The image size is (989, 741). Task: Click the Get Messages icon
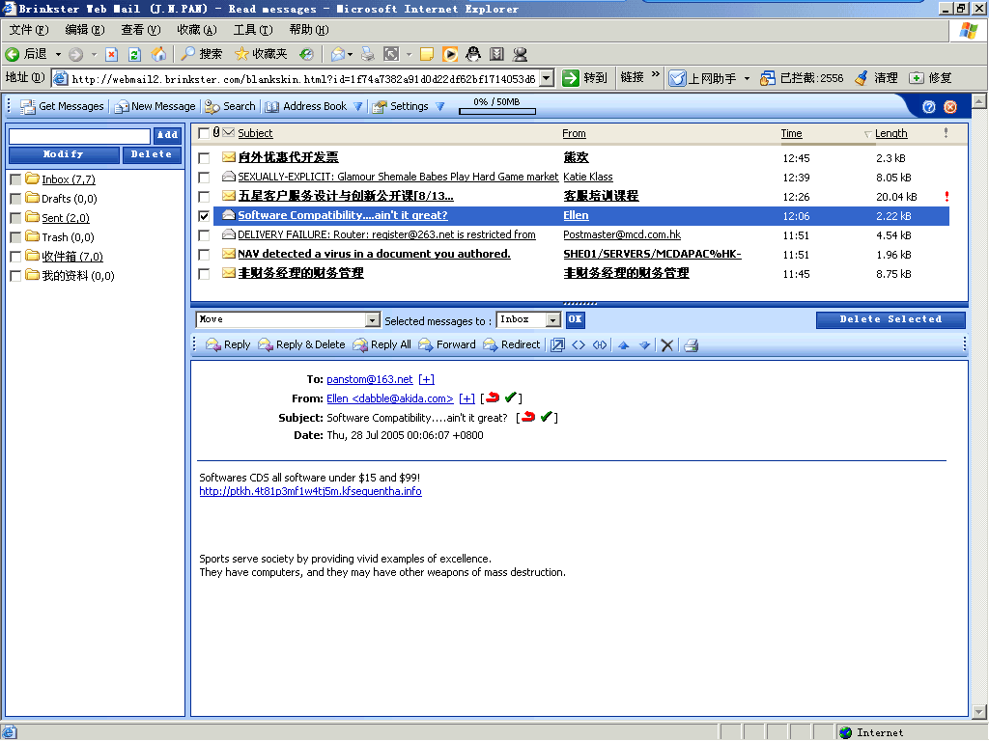(x=27, y=107)
